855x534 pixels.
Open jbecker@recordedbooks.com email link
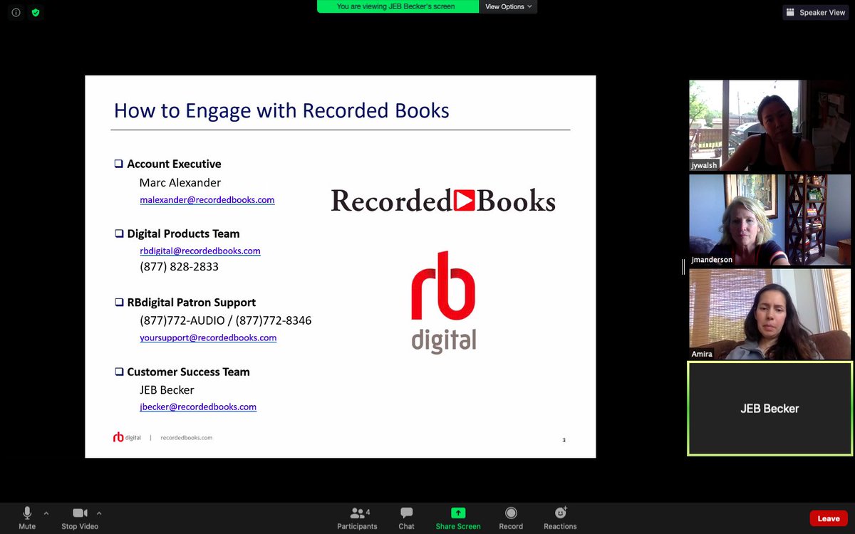click(198, 407)
